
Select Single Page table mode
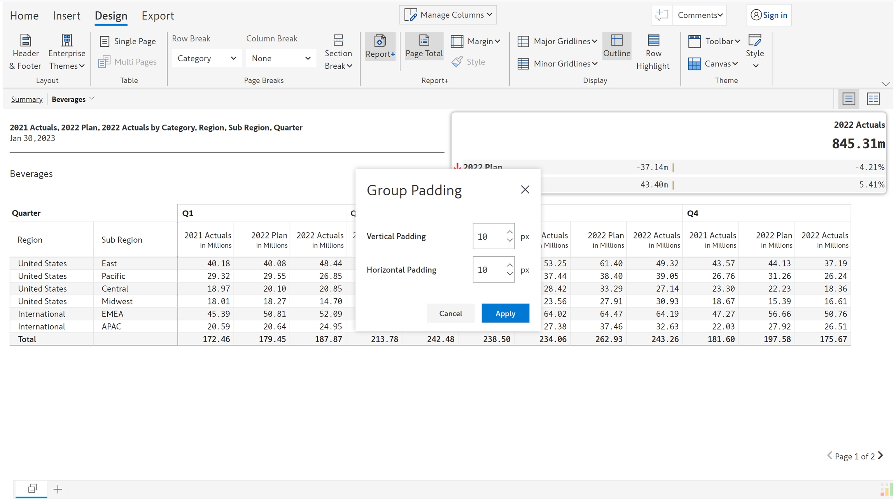coord(128,41)
